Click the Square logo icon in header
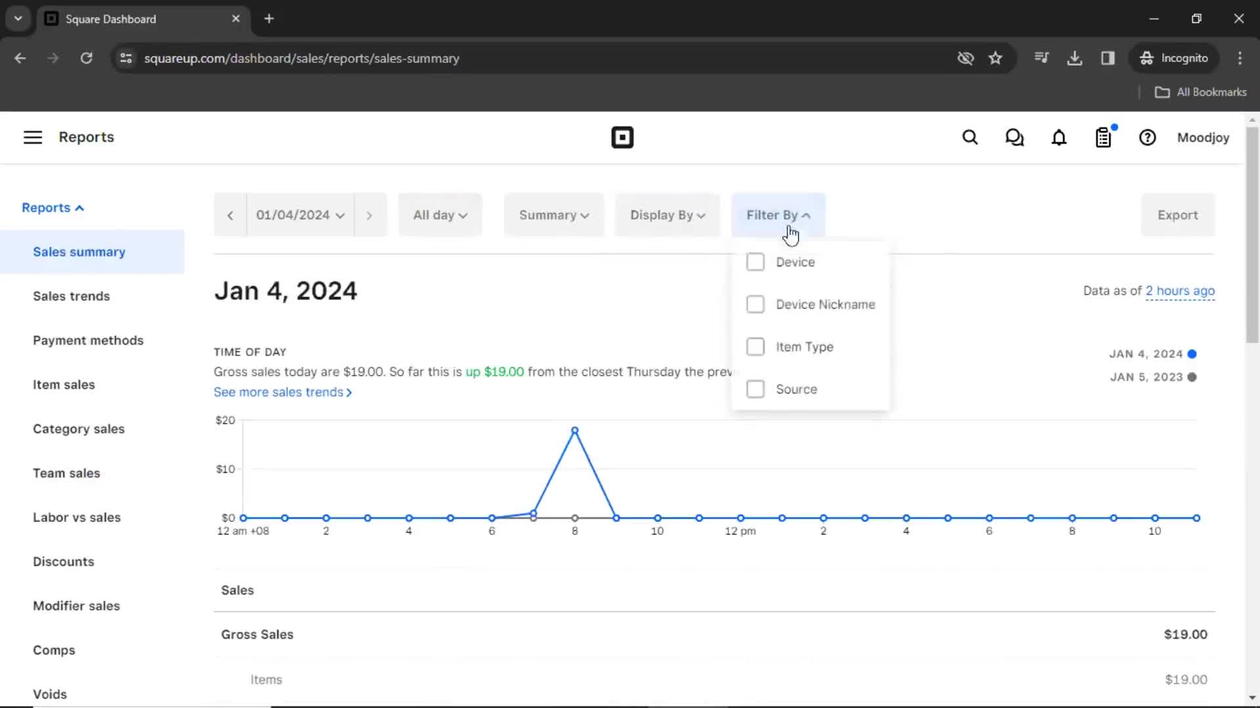Image resolution: width=1260 pixels, height=708 pixels. coord(623,138)
